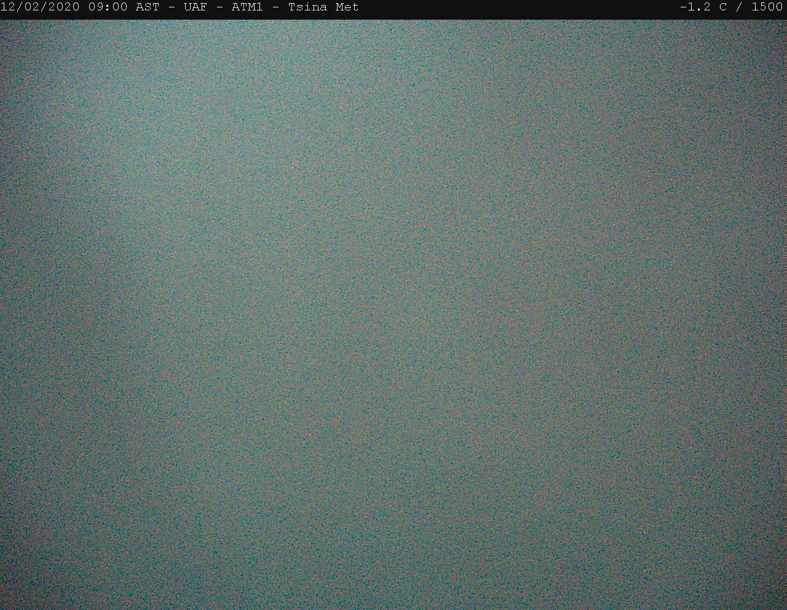Click the "UAF" label in header
The width and height of the screenshot is (787, 610).
tap(196, 7)
